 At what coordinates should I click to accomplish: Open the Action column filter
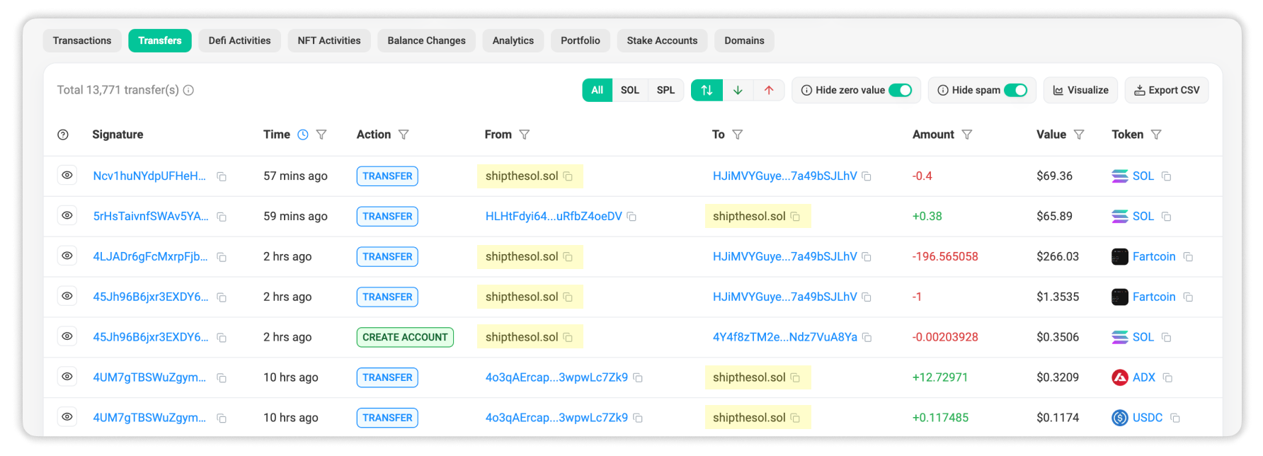[404, 135]
